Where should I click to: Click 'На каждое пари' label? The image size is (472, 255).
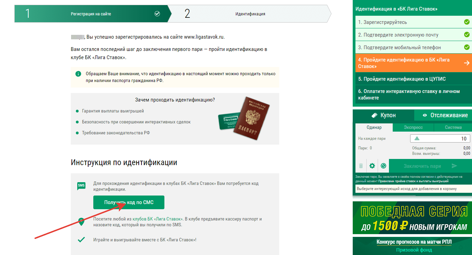pyautogui.click(x=372, y=138)
